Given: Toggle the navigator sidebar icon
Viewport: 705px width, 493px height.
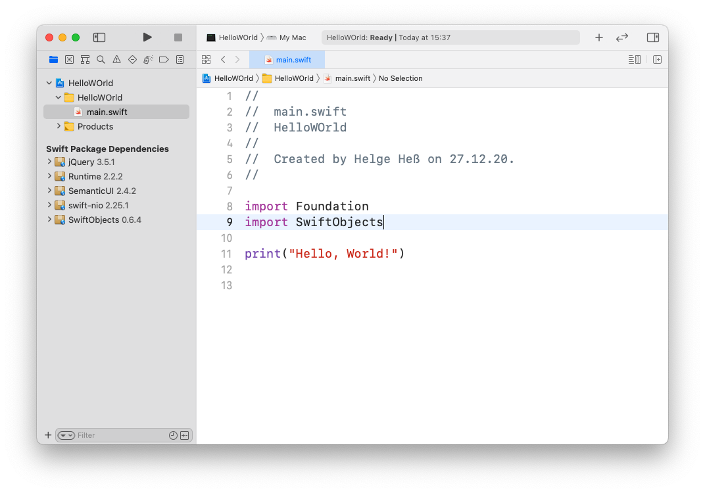Looking at the screenshot, I should pyautogui.click(x=99, y=37).
